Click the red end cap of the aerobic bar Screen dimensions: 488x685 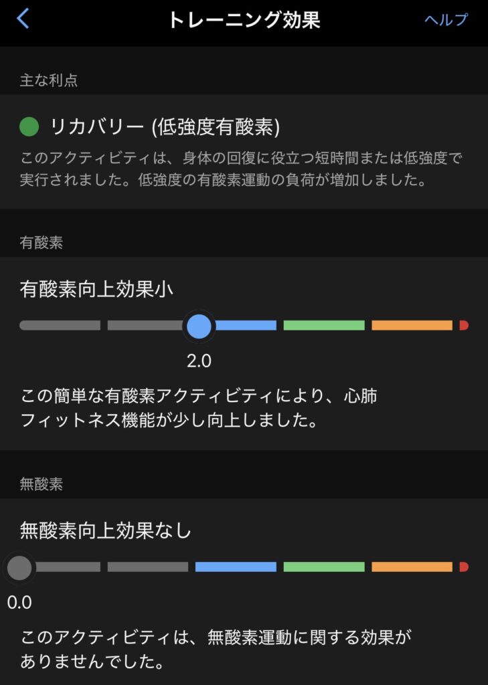point(463,326)
